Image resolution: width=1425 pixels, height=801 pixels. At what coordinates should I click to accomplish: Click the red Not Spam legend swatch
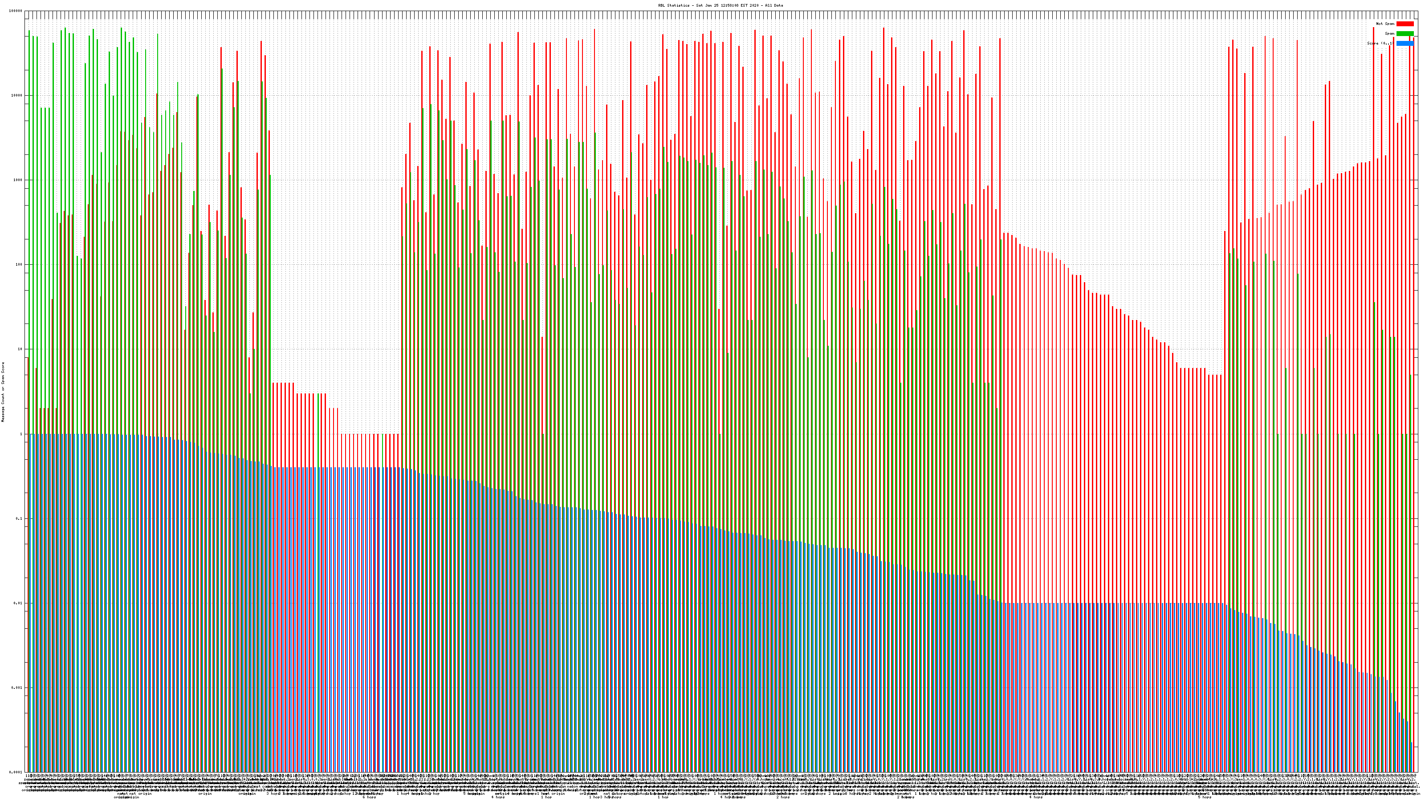(x=1405, y=24)
